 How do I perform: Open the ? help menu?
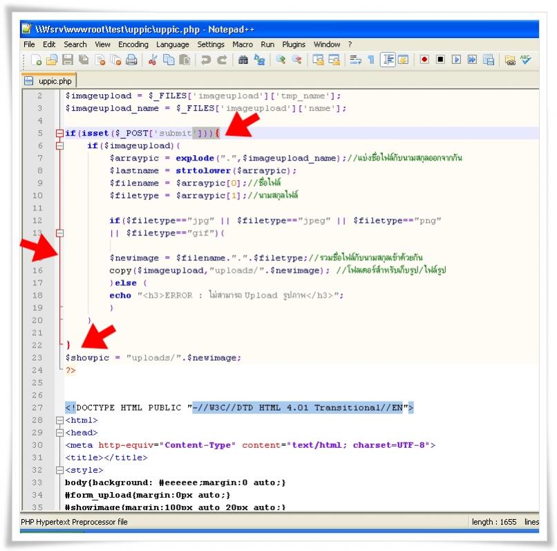[x=350, y=44]
